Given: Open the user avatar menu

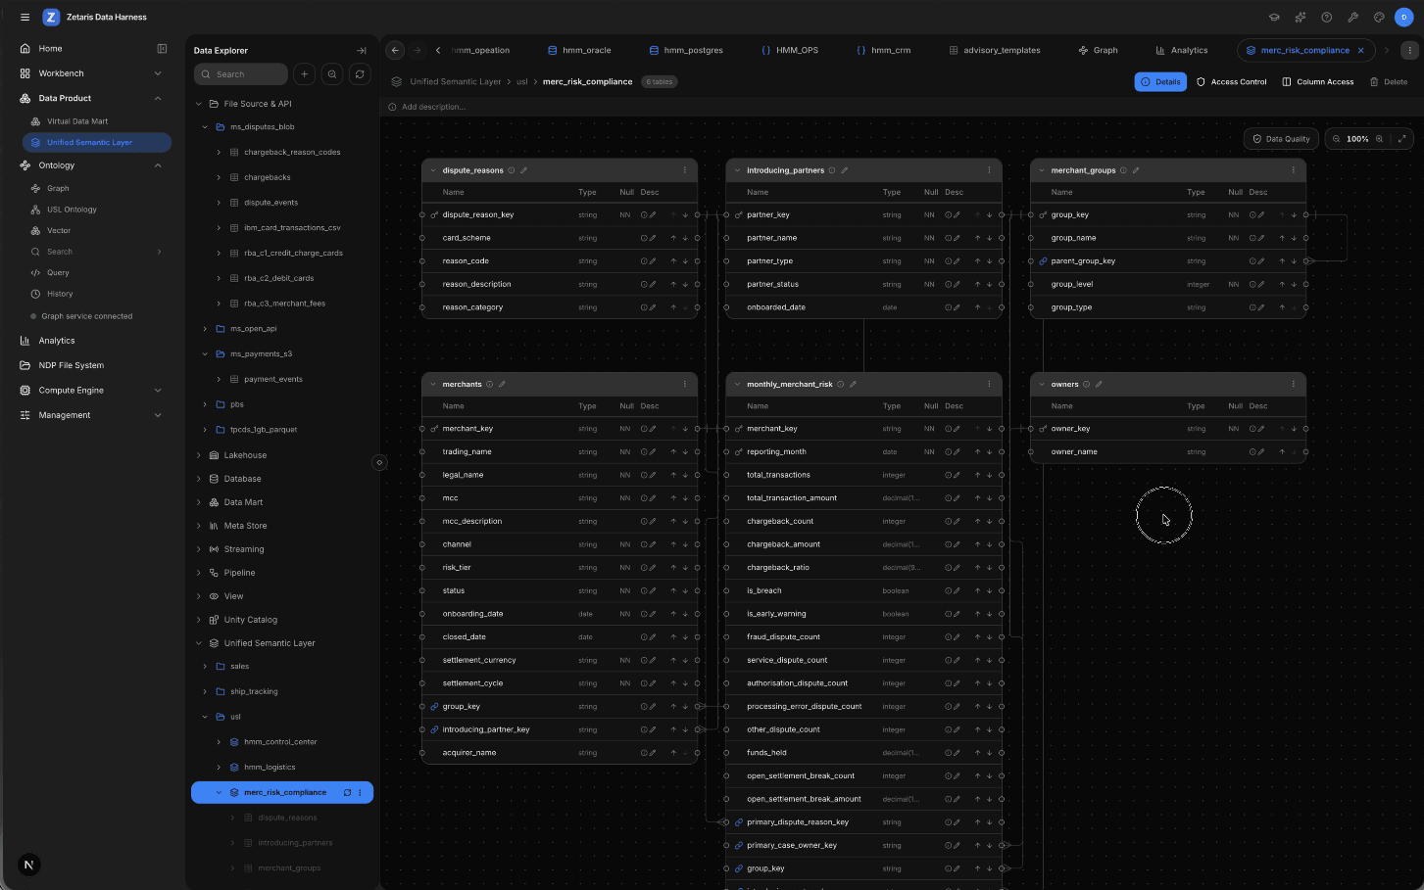Looking at the screenshot, I should tap(1404, 17).
